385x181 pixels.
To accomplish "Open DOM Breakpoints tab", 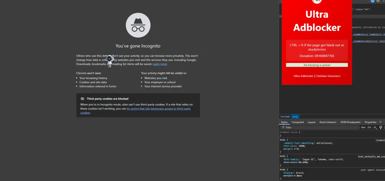I will click(x=350, y=122).
